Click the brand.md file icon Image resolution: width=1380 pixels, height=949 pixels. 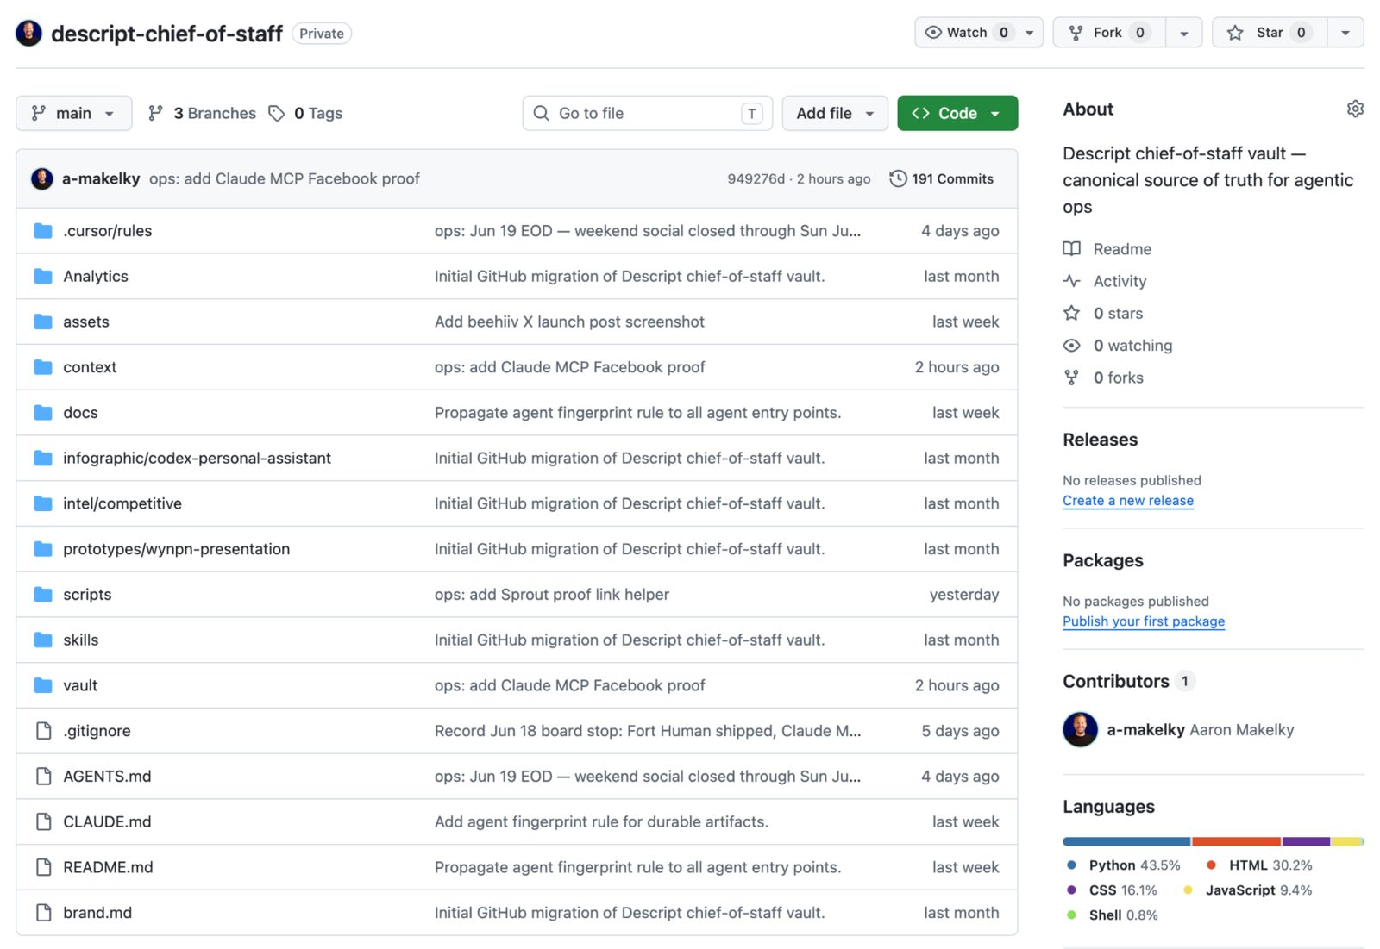click(x=43, y=913)
